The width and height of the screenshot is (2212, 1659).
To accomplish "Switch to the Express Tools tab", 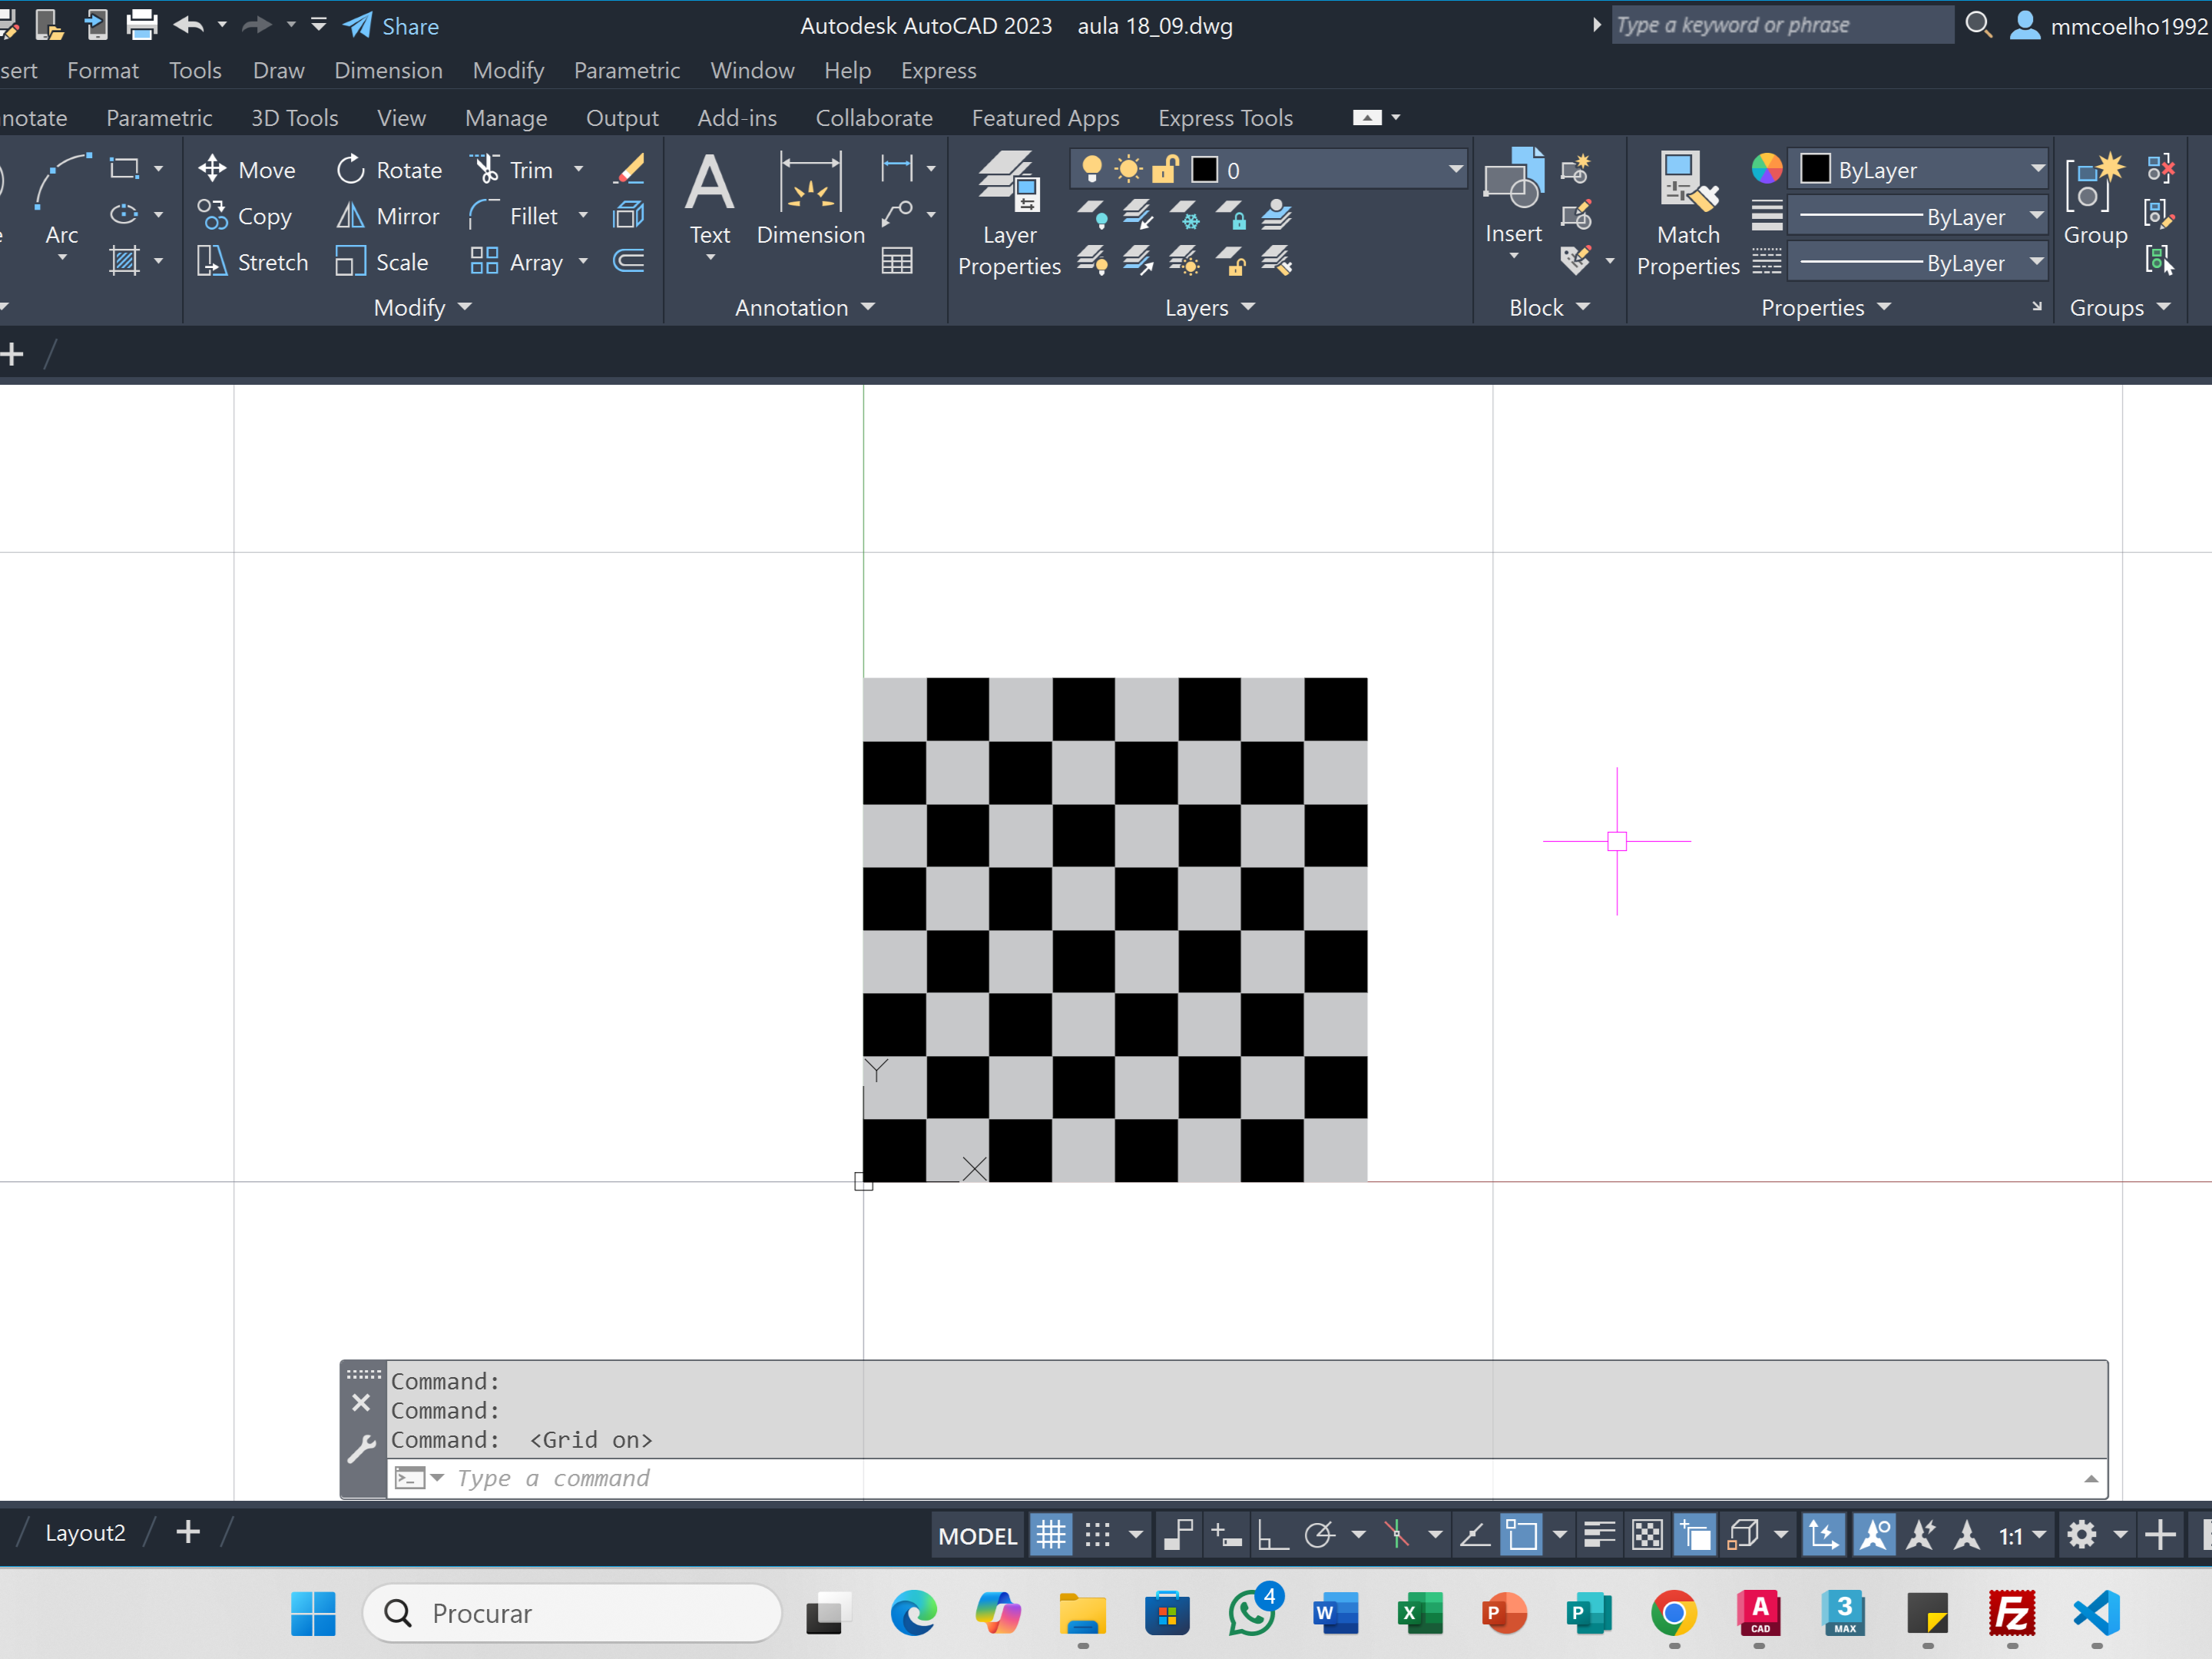I will tap(1225, 118).
